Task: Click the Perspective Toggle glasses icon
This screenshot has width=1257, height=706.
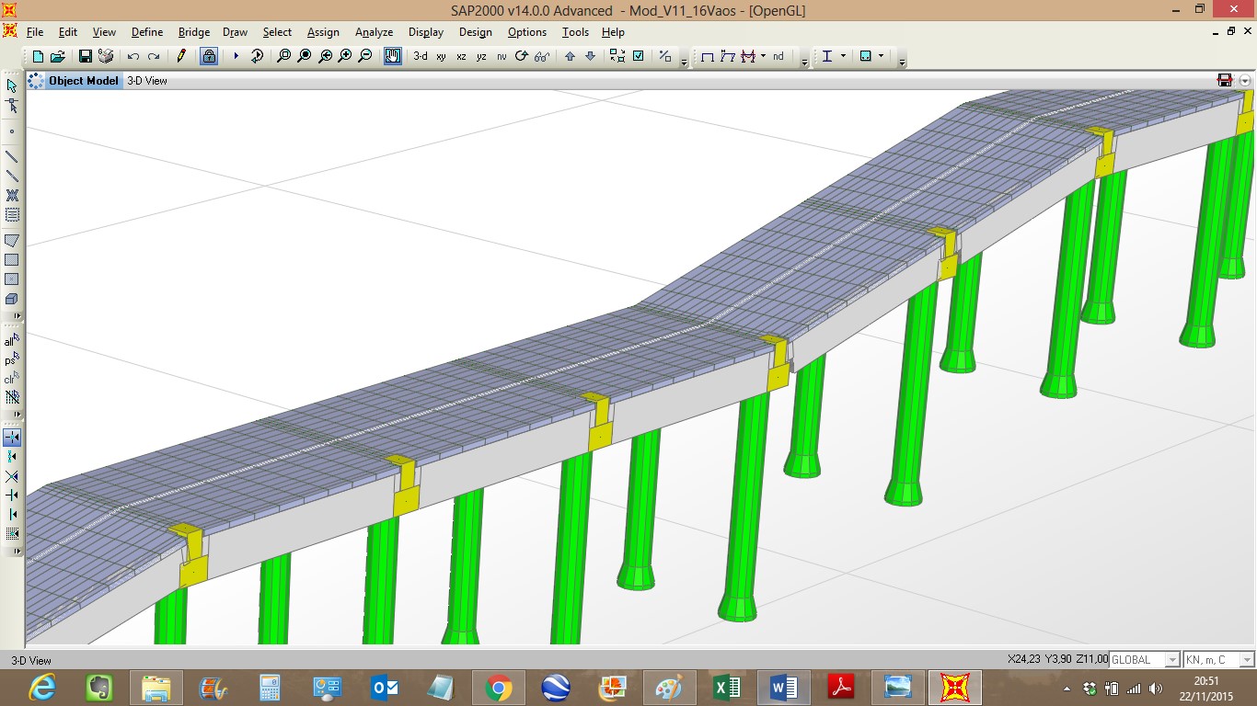Action: (x=542, y=56)
